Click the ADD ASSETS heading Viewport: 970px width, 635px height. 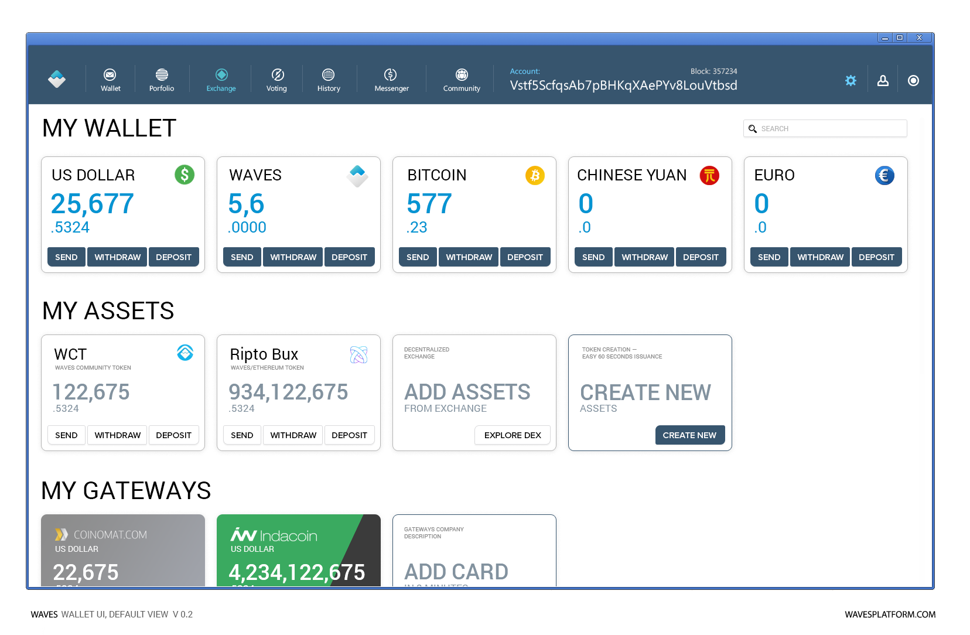[x=467, y=392]
